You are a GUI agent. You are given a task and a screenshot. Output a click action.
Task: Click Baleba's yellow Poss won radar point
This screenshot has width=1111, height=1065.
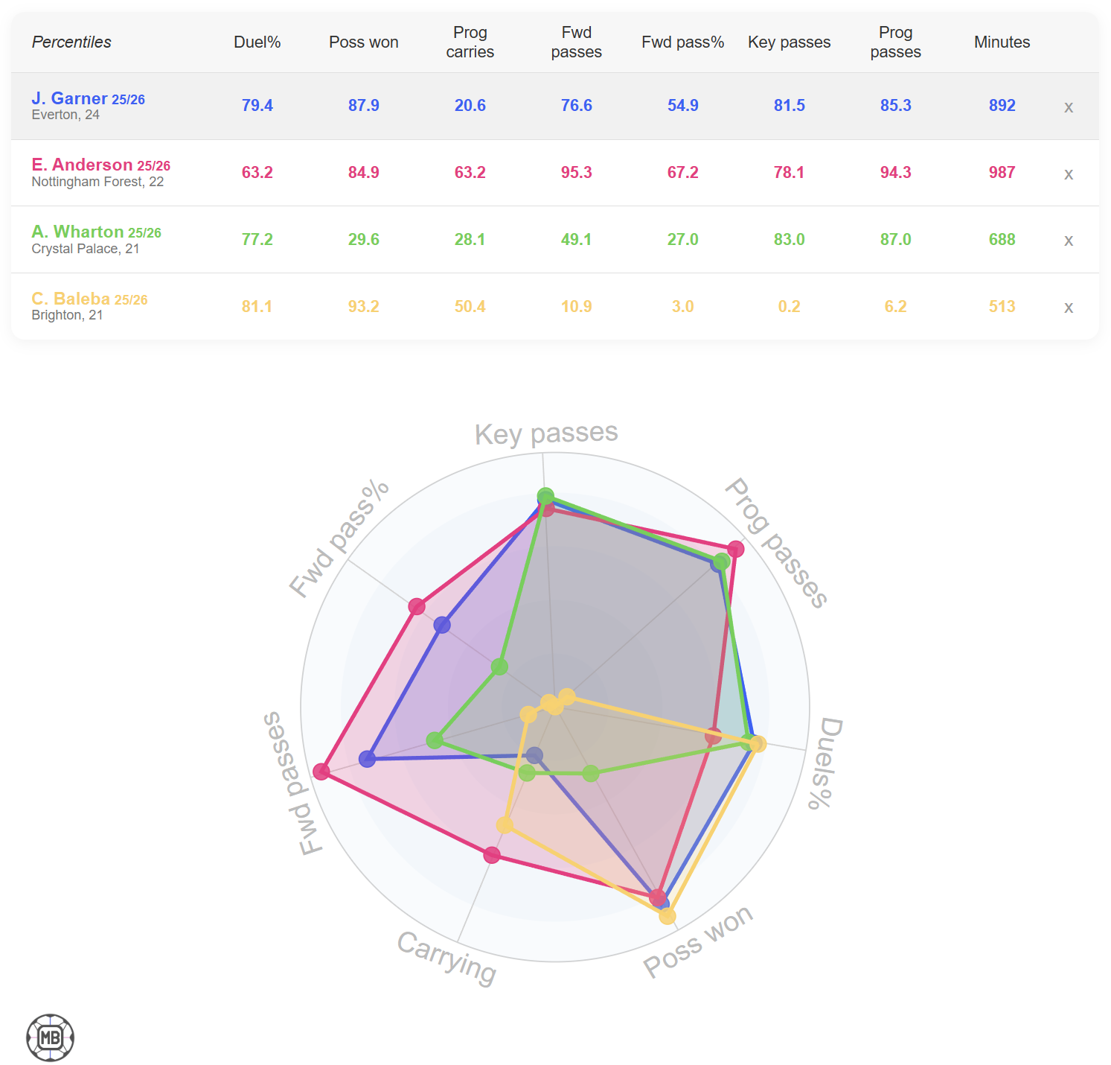click(x=667, y=915)
